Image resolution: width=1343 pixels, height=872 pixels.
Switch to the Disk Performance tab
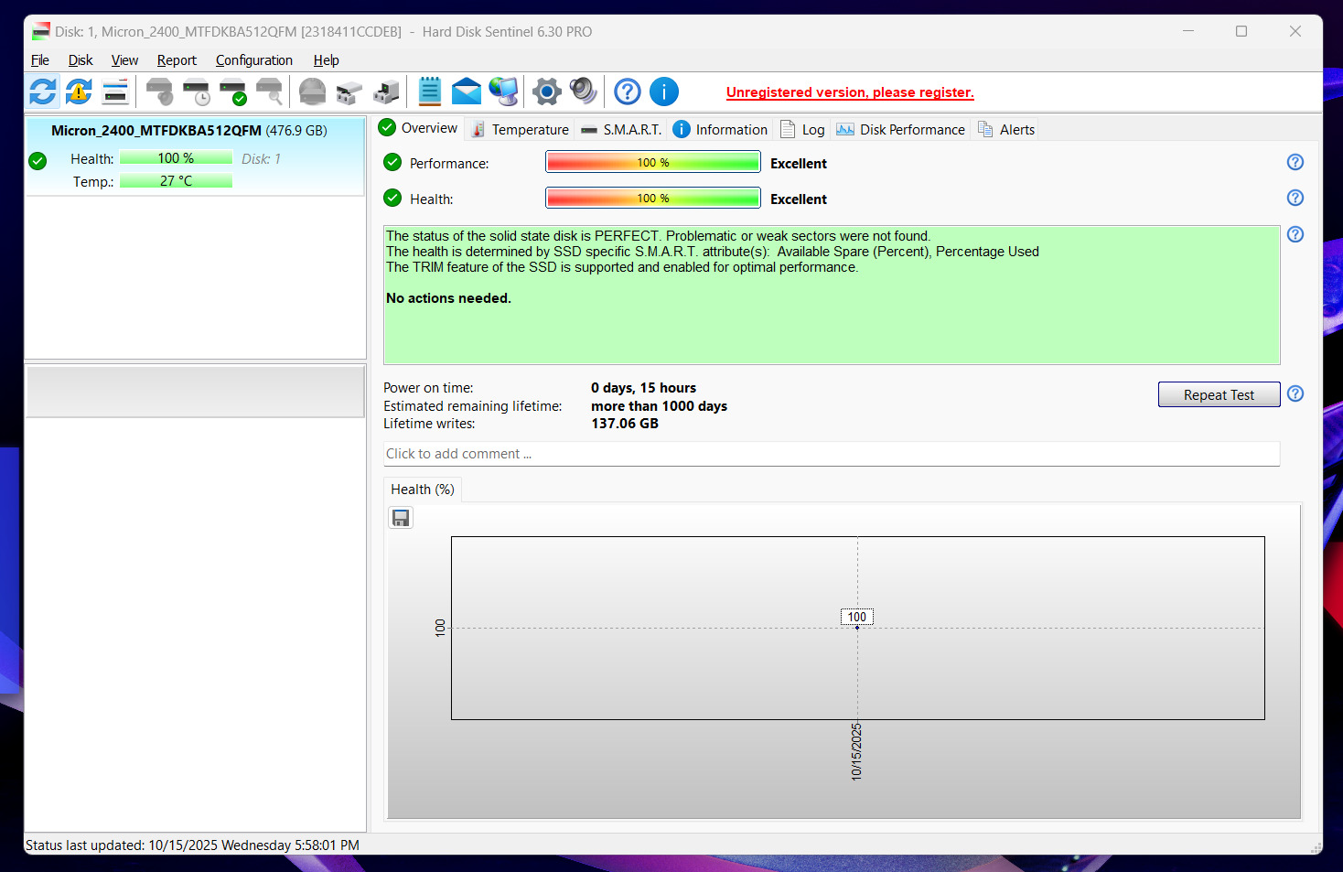[x=901, y=129]
